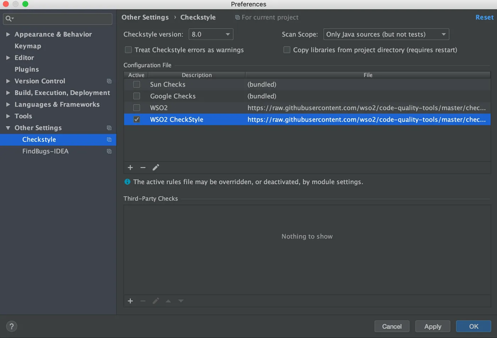
Task: Click the search magnifier icon
Action: [x=10, y=19]
